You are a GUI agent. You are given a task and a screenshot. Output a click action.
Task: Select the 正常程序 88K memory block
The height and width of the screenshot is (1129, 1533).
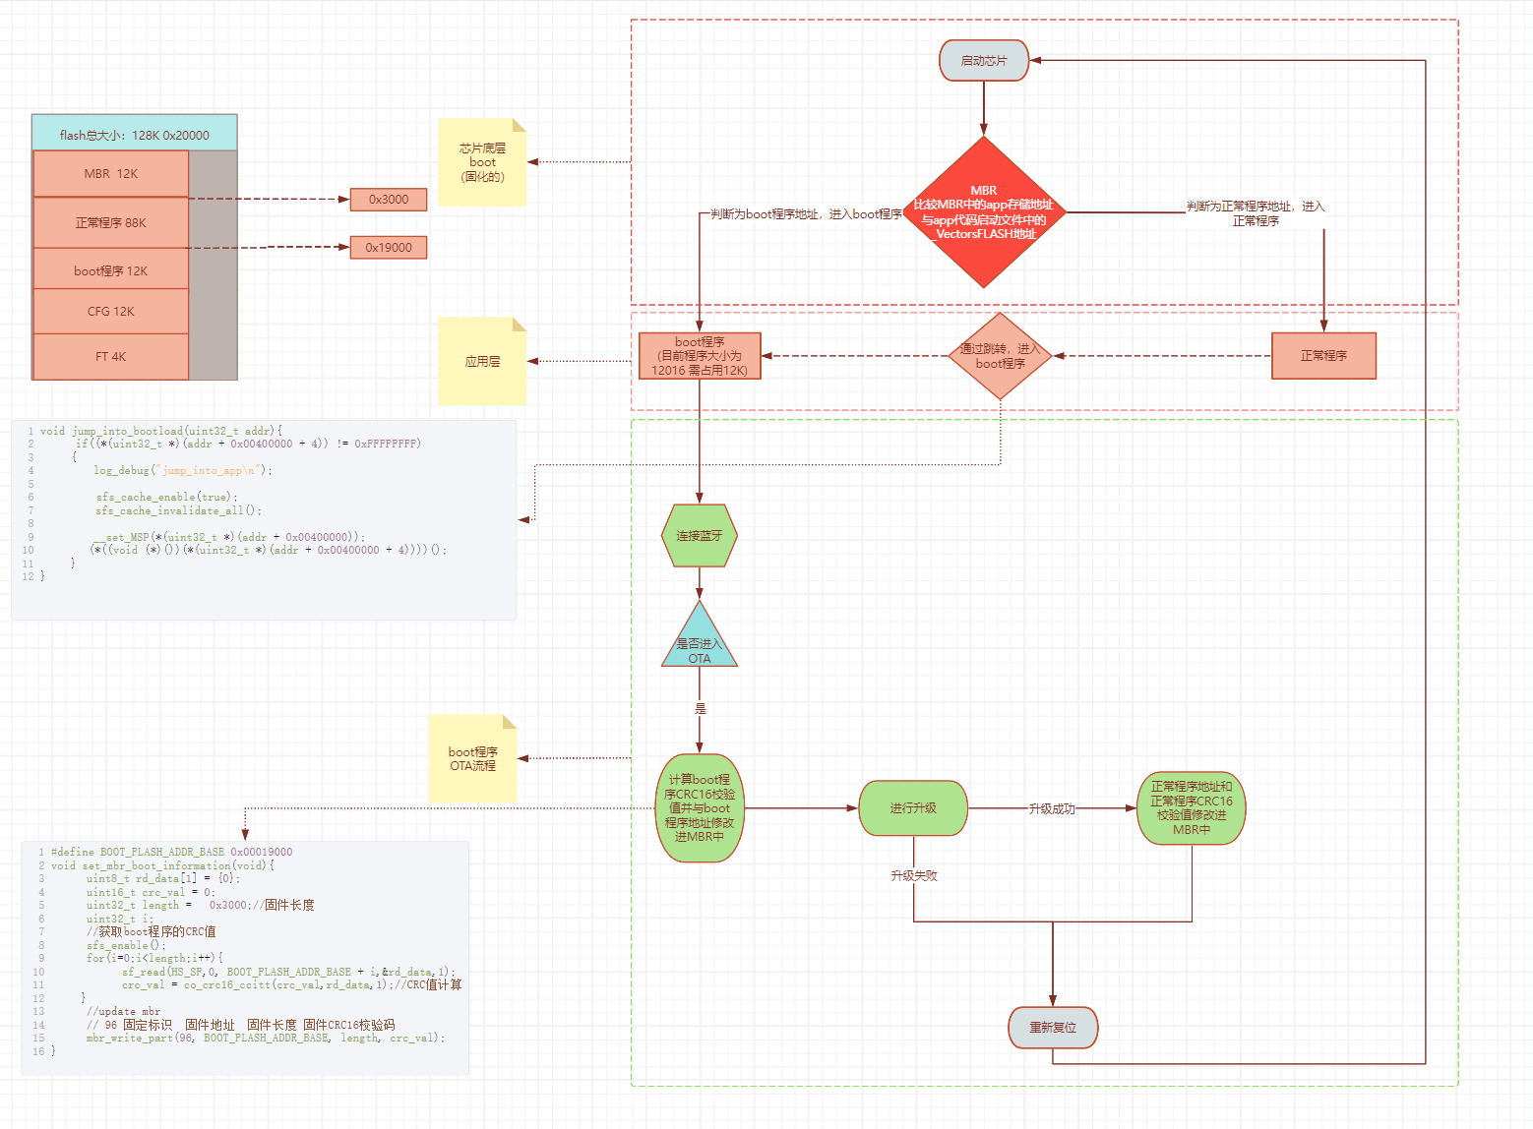(x=111, y=223)
